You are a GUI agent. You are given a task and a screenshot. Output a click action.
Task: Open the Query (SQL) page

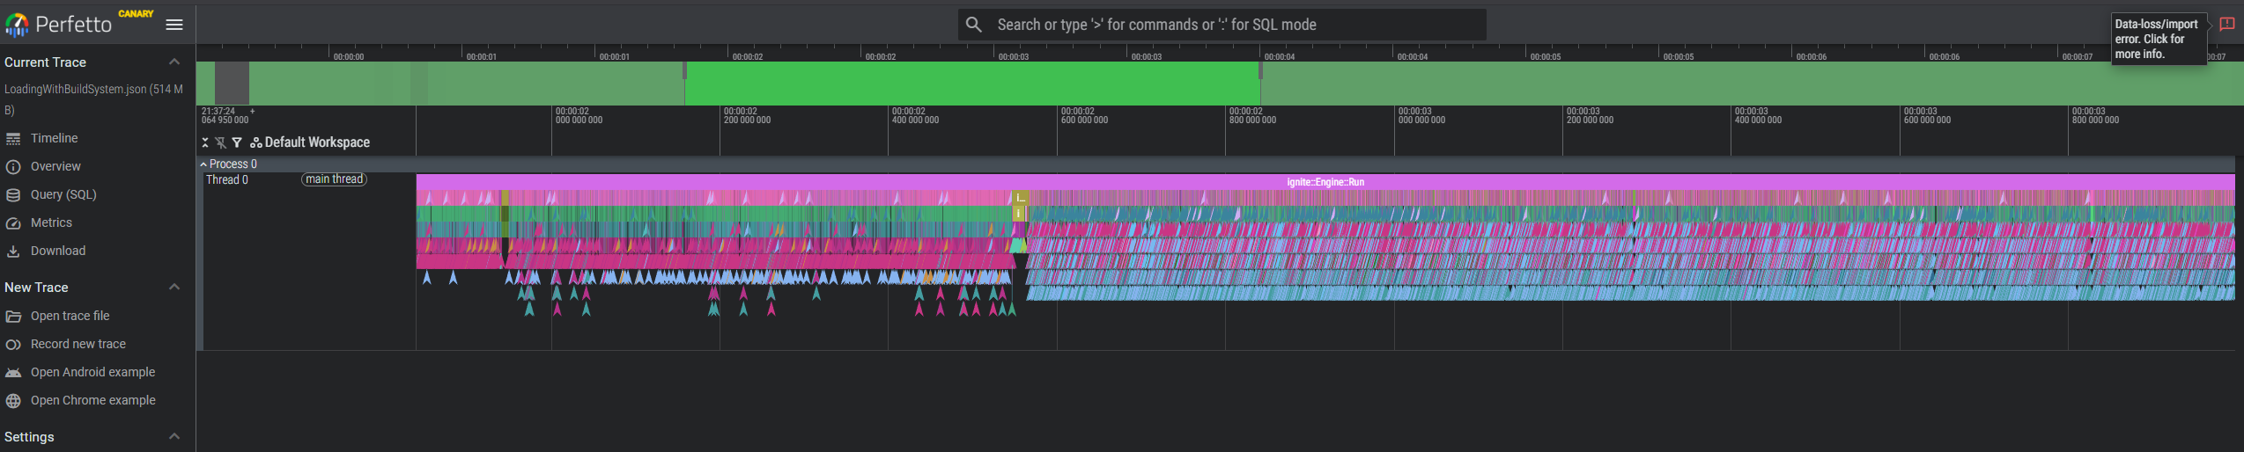63,194
